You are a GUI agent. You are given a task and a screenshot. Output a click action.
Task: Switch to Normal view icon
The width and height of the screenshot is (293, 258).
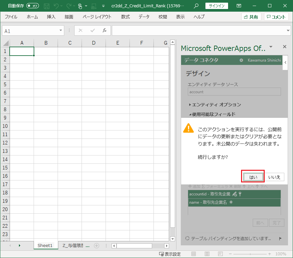click(193, 254)
